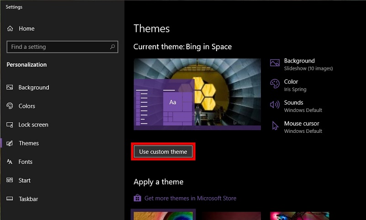Click the Start tiles icon in sidebar
Image resolution: width=366 pixels, height=220 pixels.
tap(10, 180)
